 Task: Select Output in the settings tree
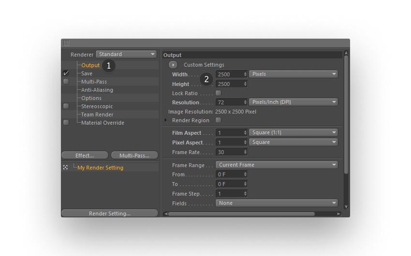pyautogui.click(x=90, y=65)
